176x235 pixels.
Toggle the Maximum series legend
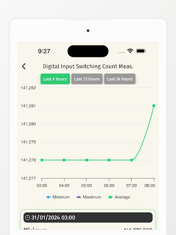[x=88, y=197]
